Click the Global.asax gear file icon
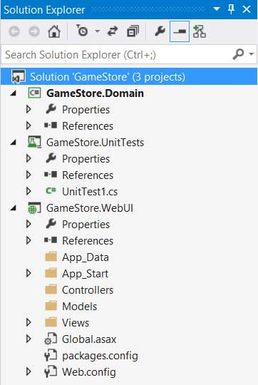258x385 pixels. point(51,339)
